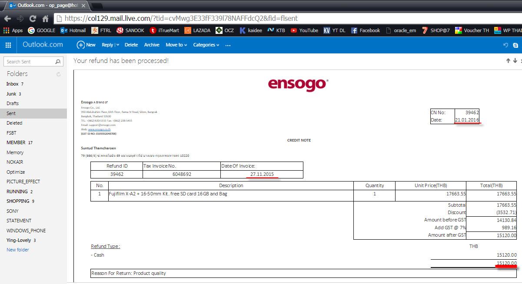The height and width of the screenshot is (284, 522).
Task: Open the more actions ellipsis menu
Action: [x=228, y=45]
